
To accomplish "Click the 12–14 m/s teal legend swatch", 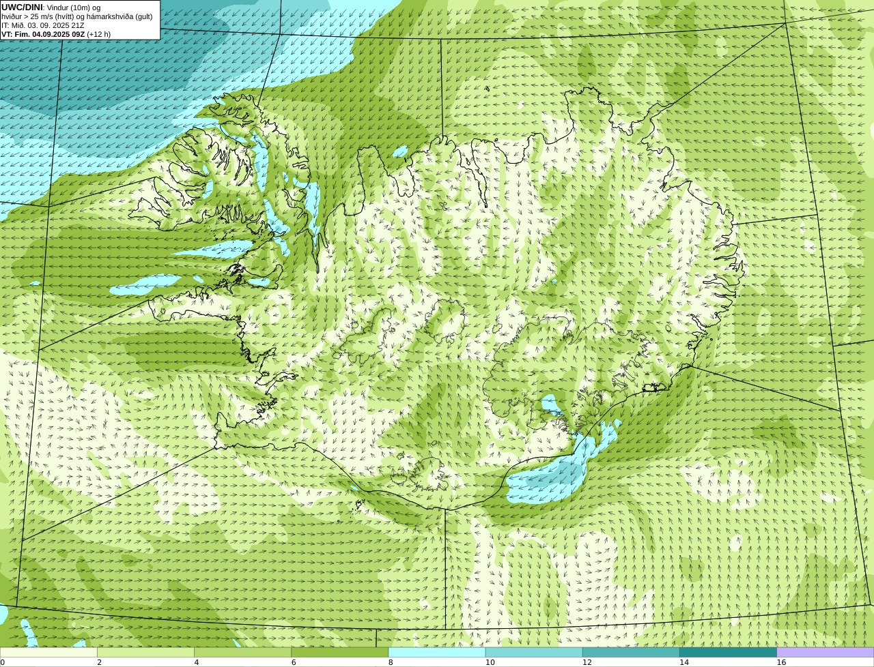I will pos(631,653).
